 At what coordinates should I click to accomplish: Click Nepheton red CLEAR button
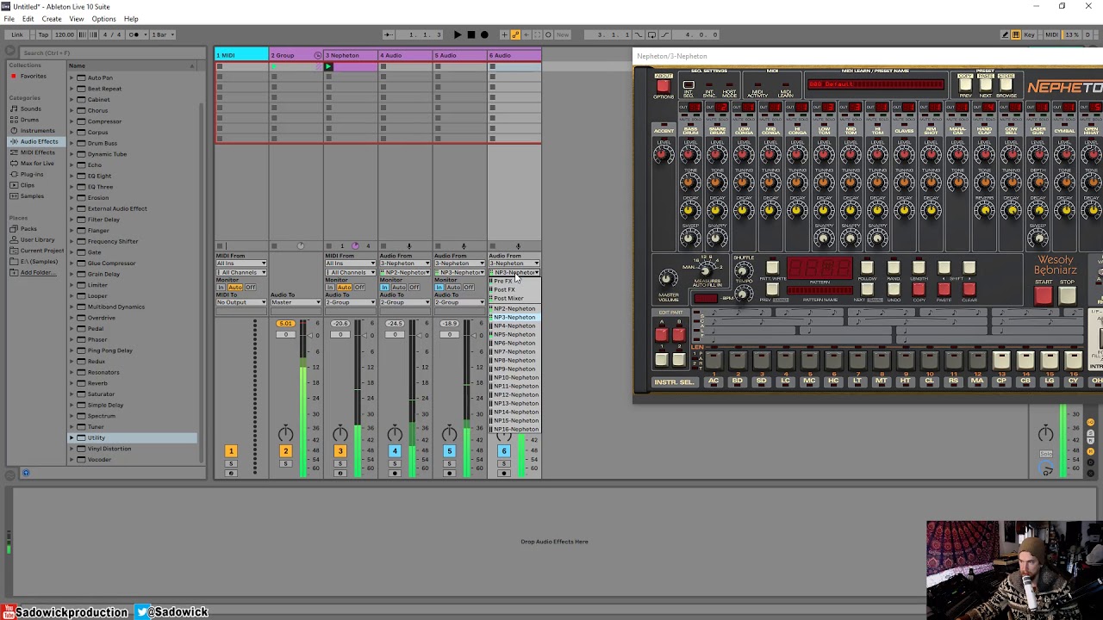pyautogui.click(x=969, y=289)
